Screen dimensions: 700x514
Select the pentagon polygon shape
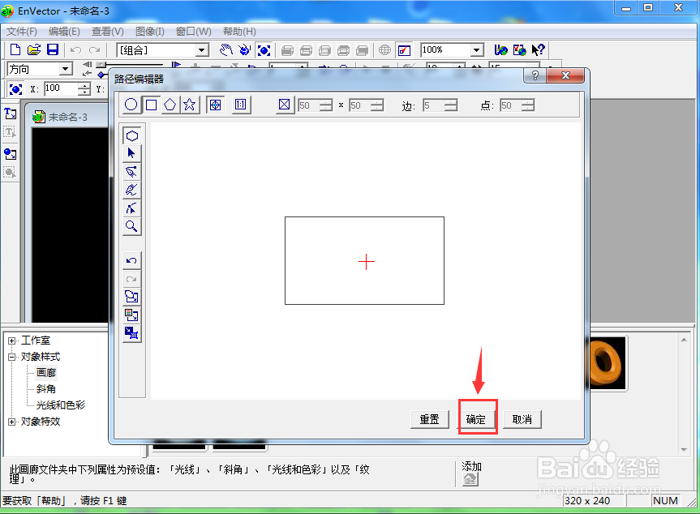click(170, 105)
